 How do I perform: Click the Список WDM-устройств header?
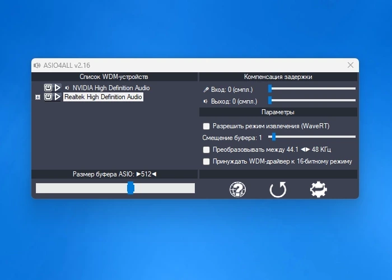point(114,77)
